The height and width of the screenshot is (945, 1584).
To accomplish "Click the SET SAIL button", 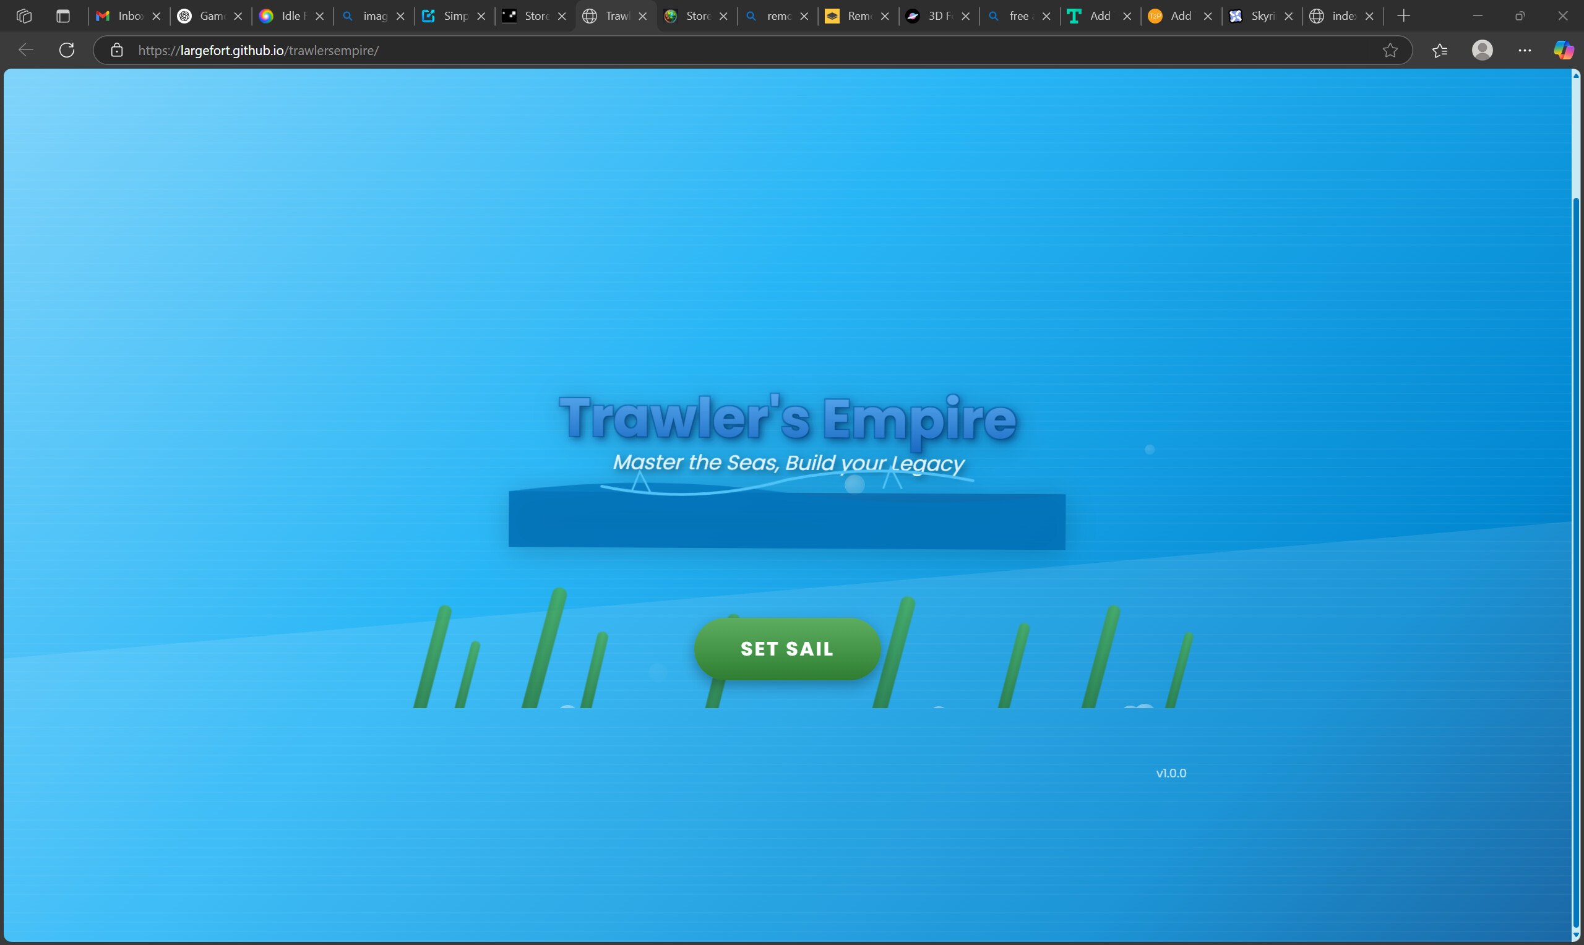I will click(786, 648).
